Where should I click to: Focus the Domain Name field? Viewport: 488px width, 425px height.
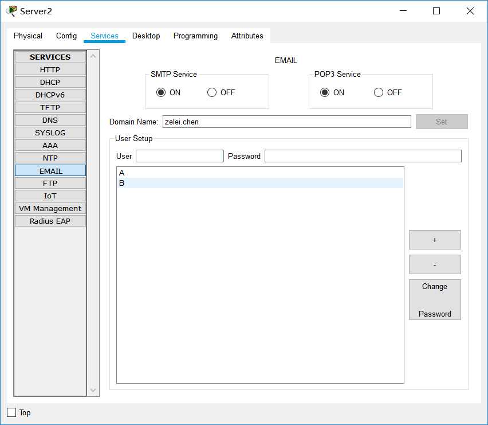point(286,122)
